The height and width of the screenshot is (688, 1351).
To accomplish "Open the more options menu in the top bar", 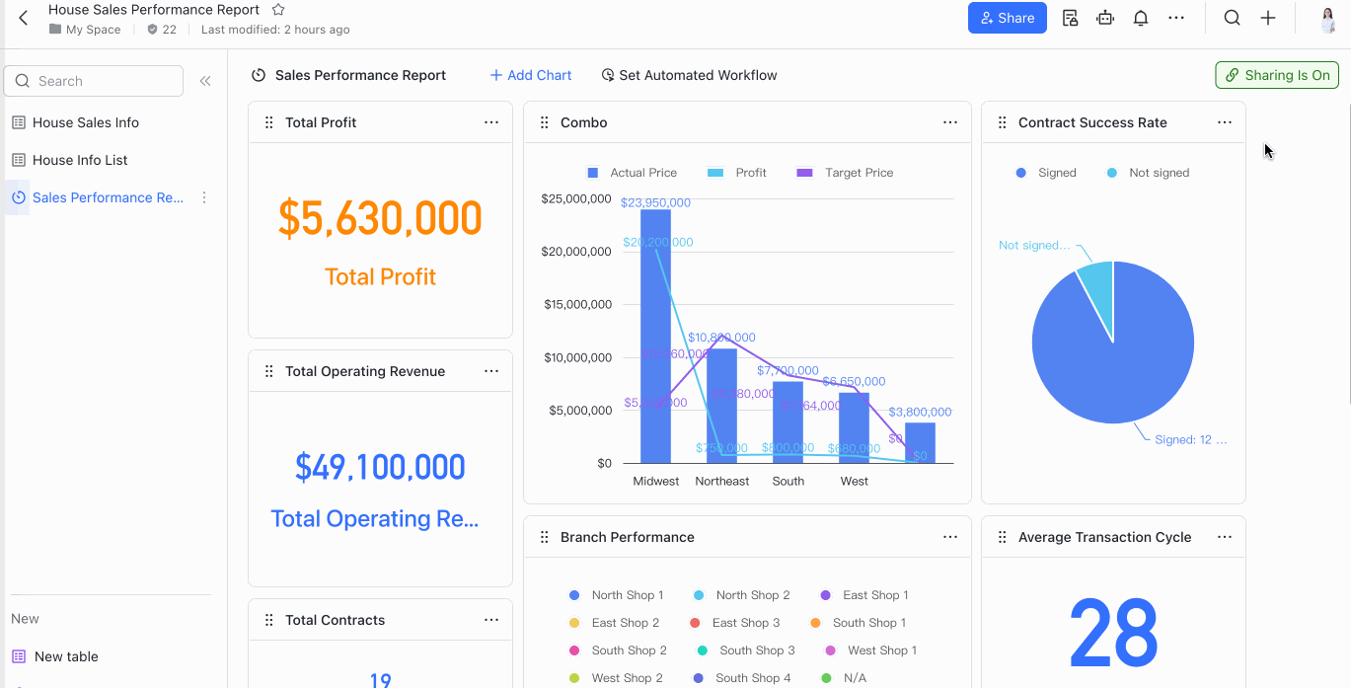I will tap(1176, 17).
